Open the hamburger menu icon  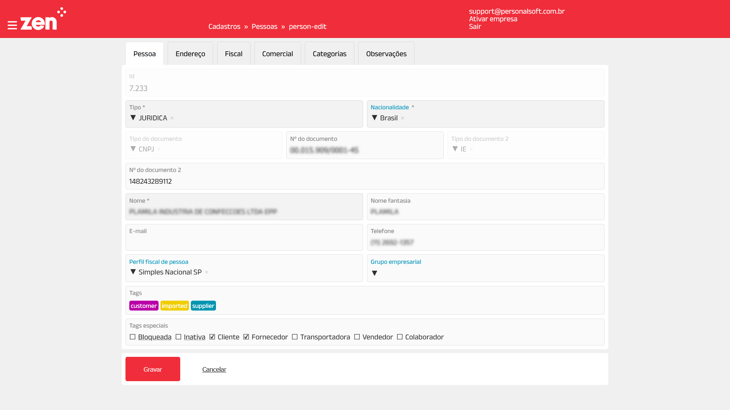tap(12, 25)
